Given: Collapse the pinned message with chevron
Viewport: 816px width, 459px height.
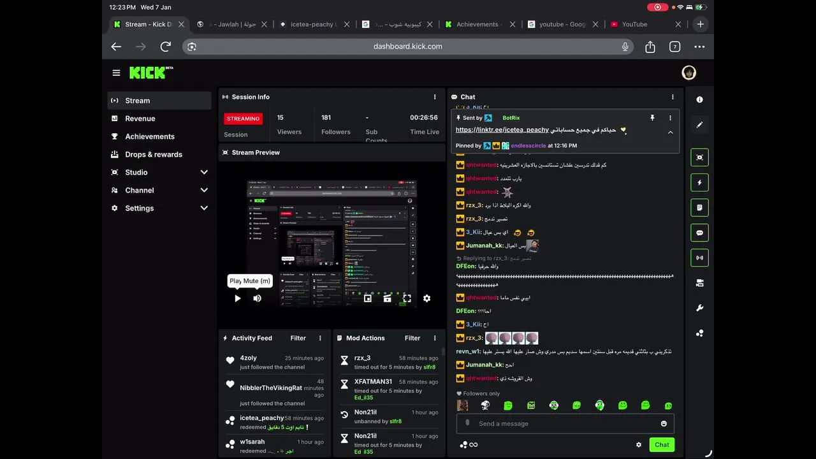Looking at the screenshot, I should pyautogui.click(x=670, y=133).
